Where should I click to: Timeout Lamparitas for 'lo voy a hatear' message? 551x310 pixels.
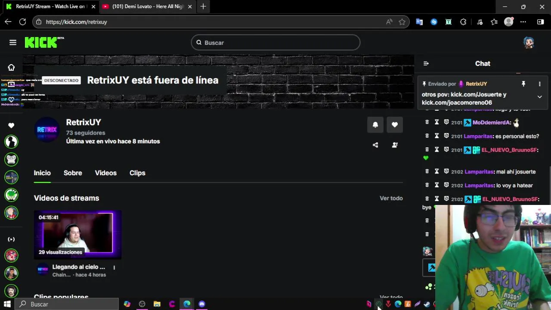(436, 185)
